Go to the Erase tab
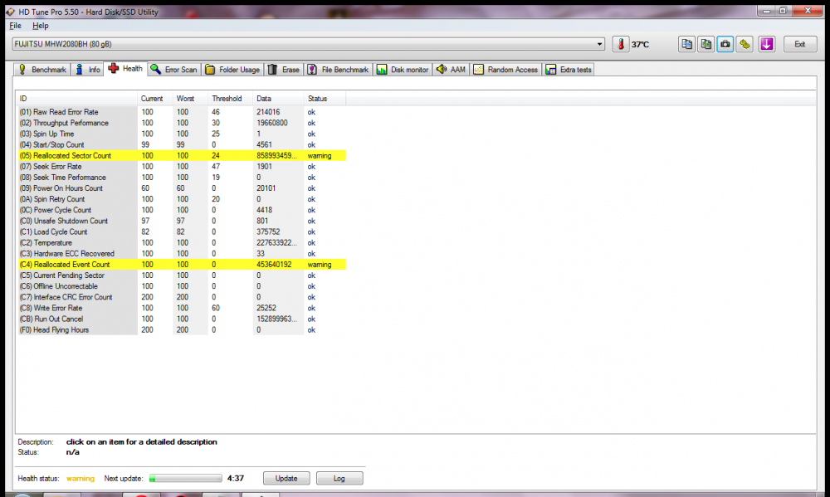 (x=283, y=70)
